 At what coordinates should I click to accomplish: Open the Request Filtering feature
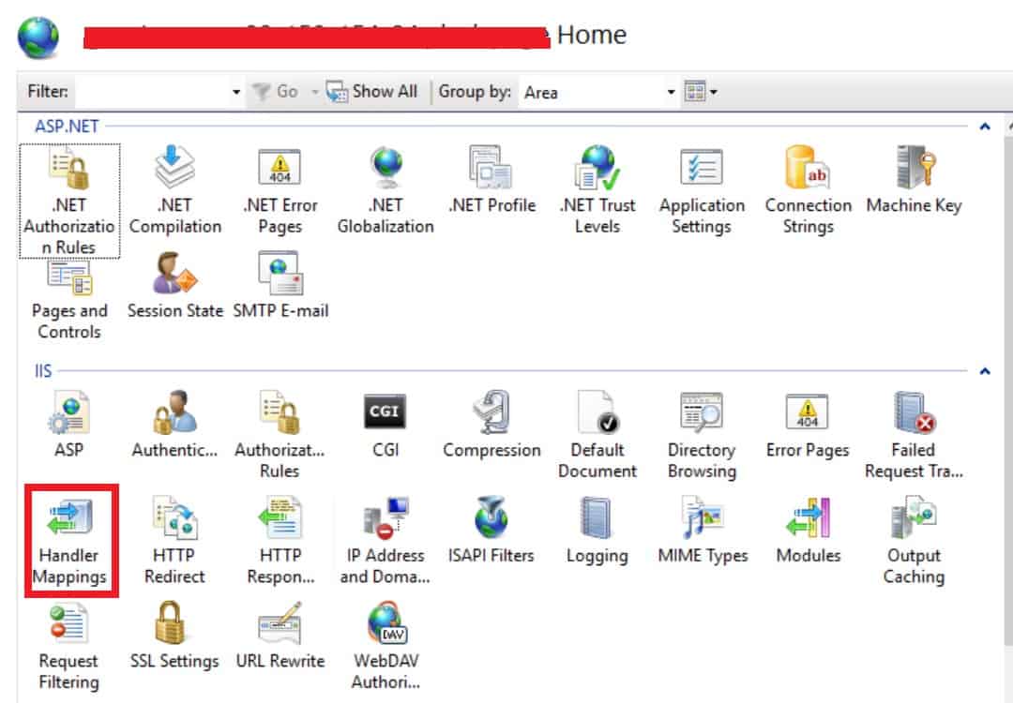pos(69,646)
